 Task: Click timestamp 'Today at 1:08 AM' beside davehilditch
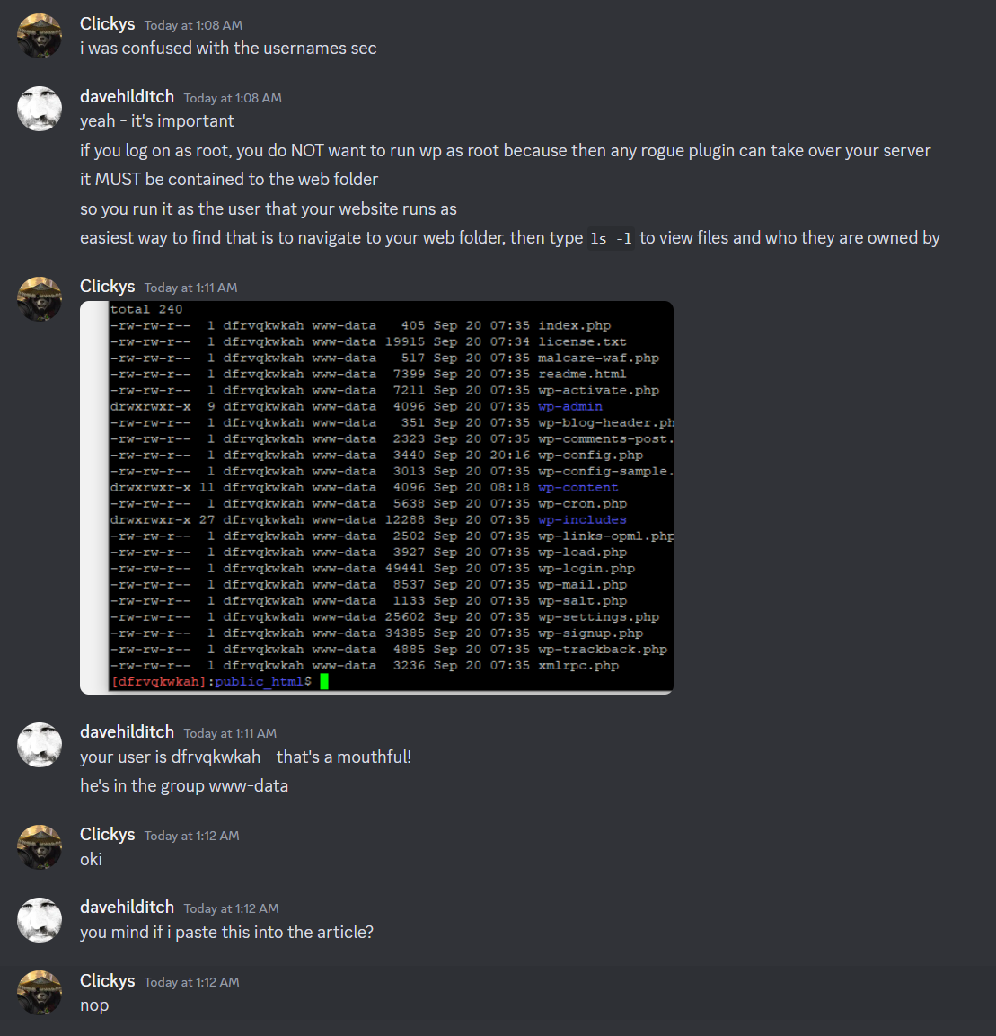tap(233, 99)
